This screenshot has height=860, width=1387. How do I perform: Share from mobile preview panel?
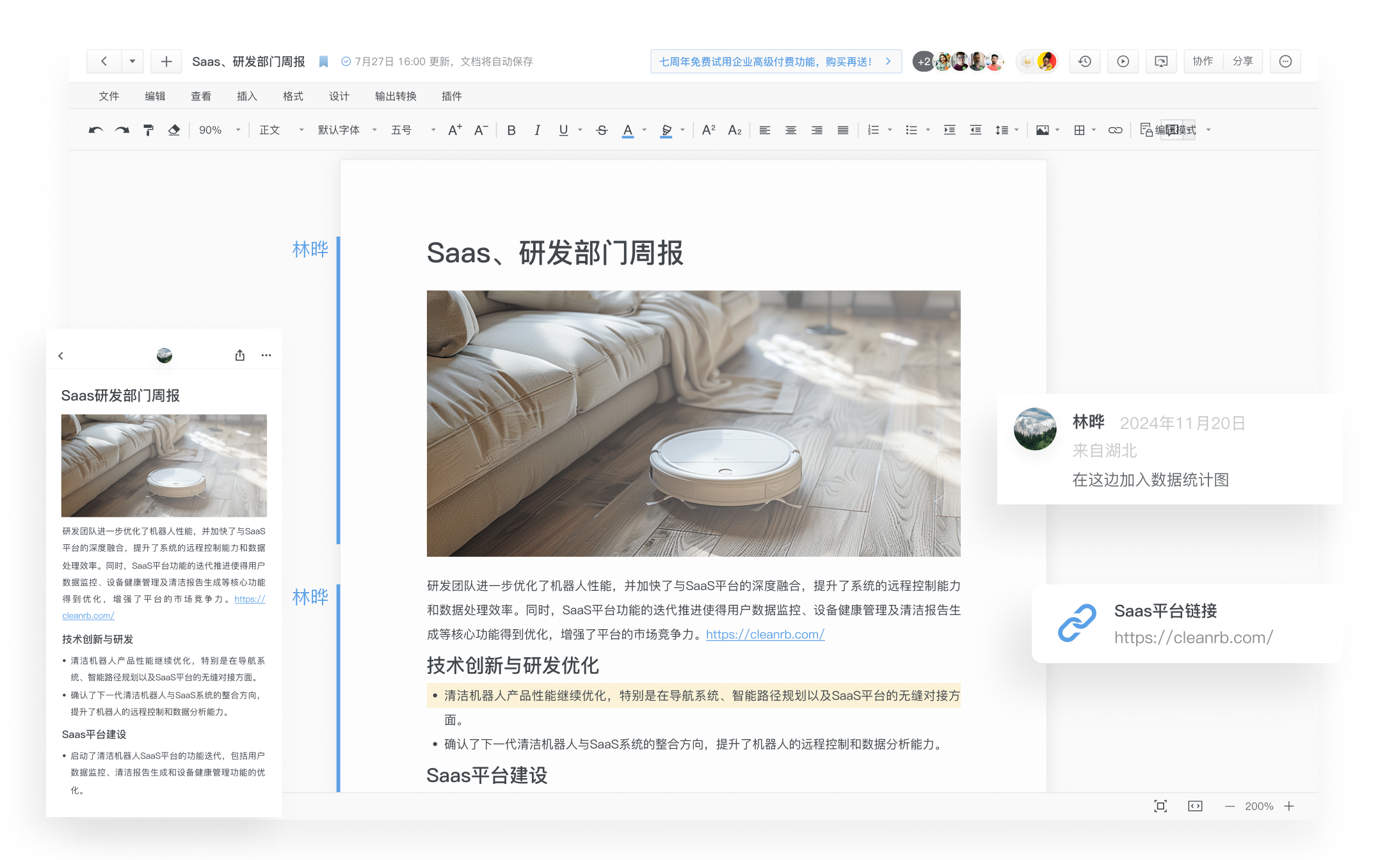(240, 356)
